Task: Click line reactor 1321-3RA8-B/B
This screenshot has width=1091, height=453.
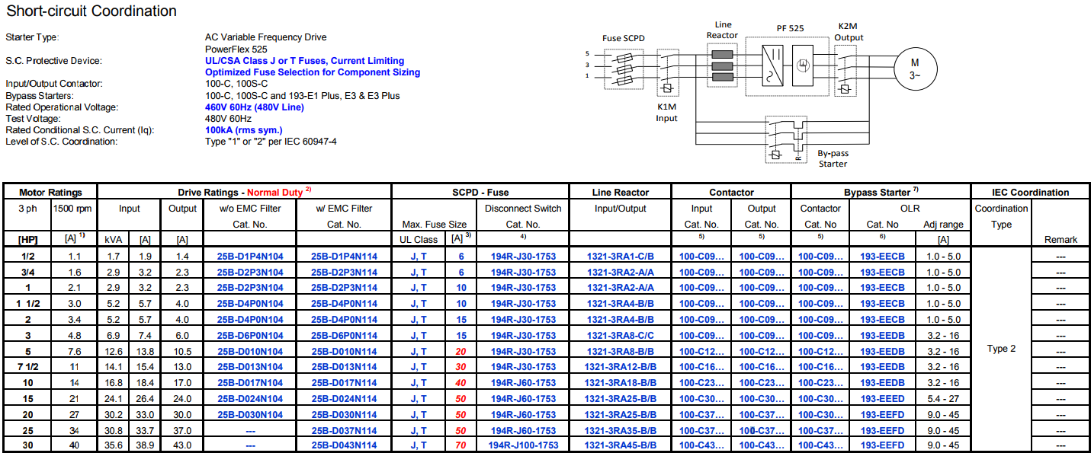Action: [620, 352]
